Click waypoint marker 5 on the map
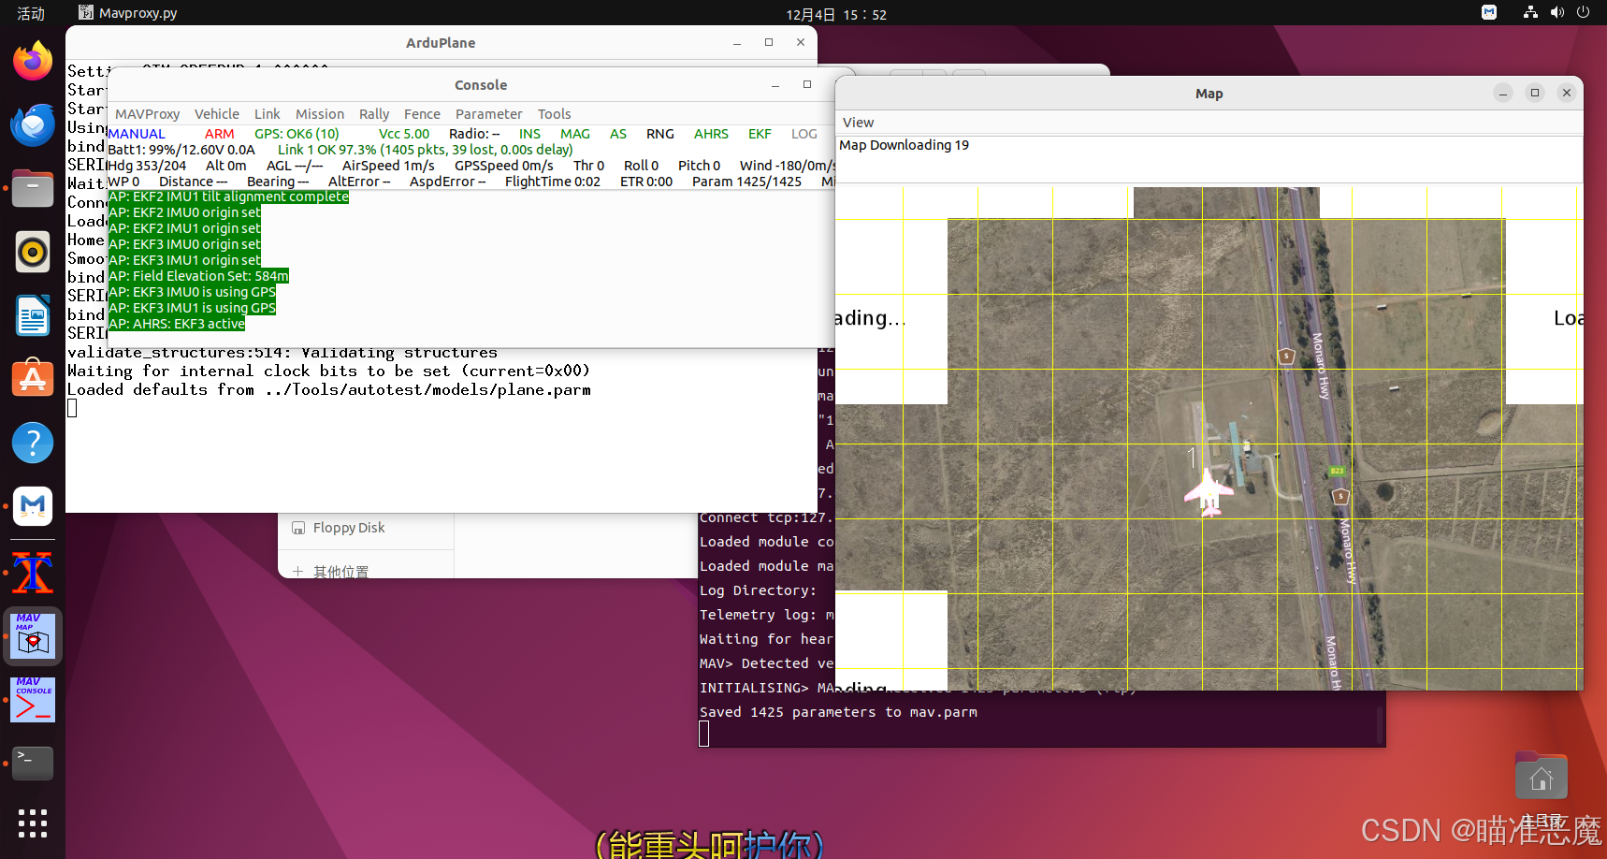The height and width of the screenshot is (859, 1607). pyautogui.click(x=1339, y=496)
